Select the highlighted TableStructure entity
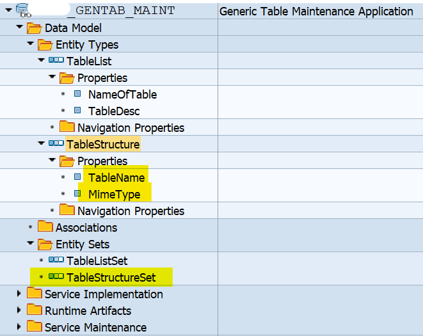Screen dimensions: 423x336 pos(103,145)
